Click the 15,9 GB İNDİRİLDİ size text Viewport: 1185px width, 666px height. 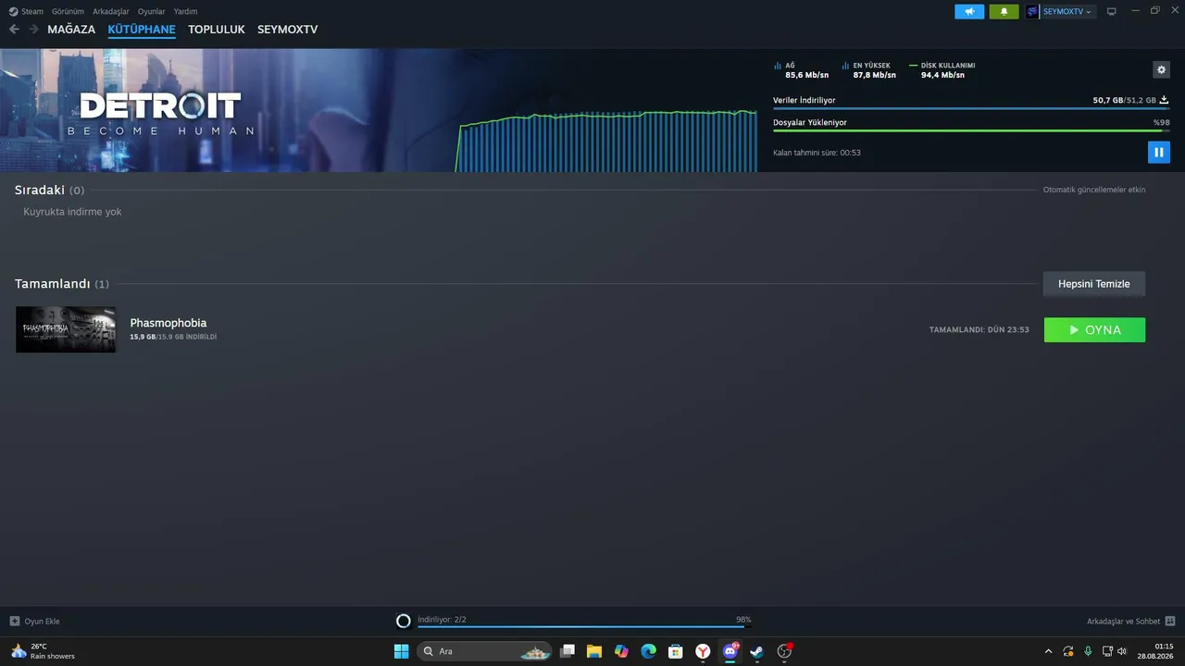tap(173, 337)
